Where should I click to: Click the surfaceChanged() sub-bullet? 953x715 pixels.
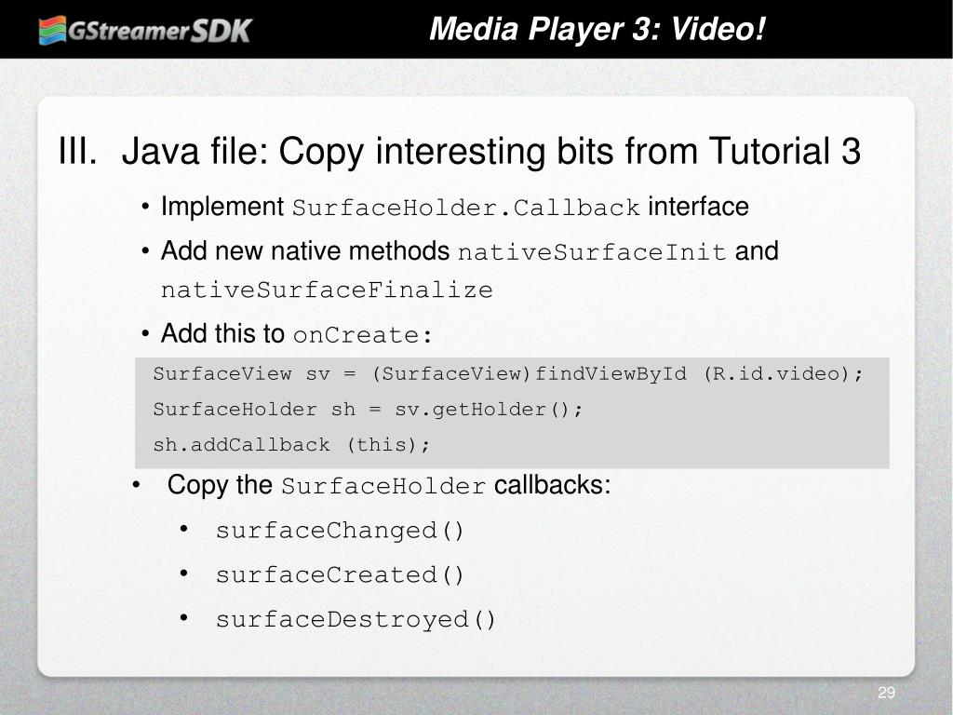point(340,531)
